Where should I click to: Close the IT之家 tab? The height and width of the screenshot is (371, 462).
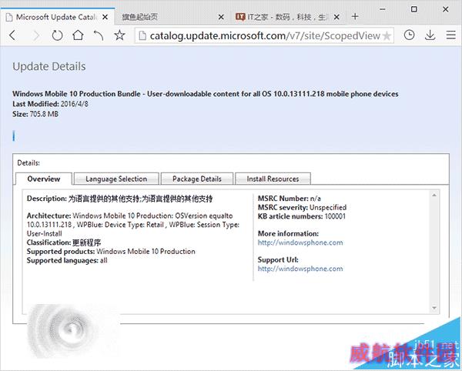(x=336, y=18)
